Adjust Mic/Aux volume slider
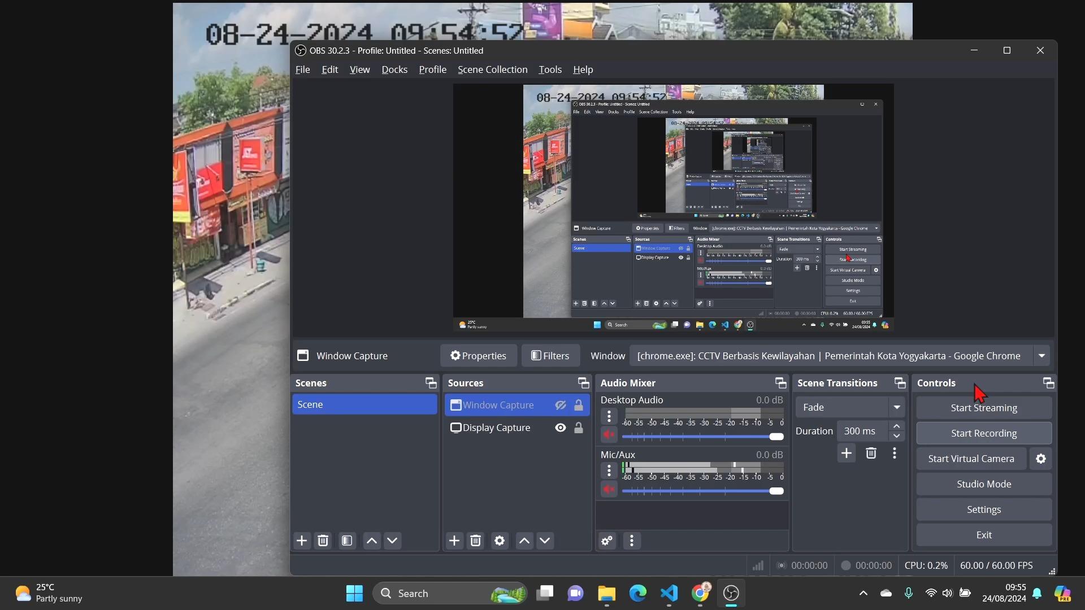Viewport: 1085px width, 610px height. point(703,491)
